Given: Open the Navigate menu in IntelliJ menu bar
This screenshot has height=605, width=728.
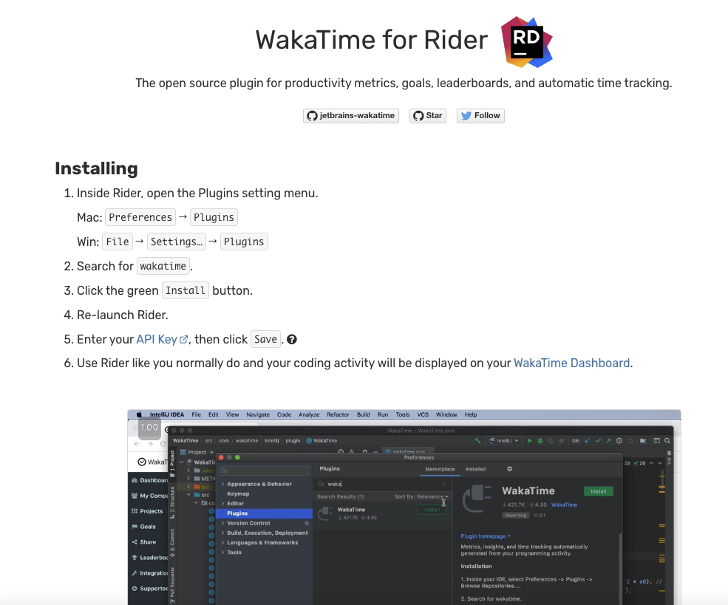Looking at the screenshot, I should pos(258,414).
